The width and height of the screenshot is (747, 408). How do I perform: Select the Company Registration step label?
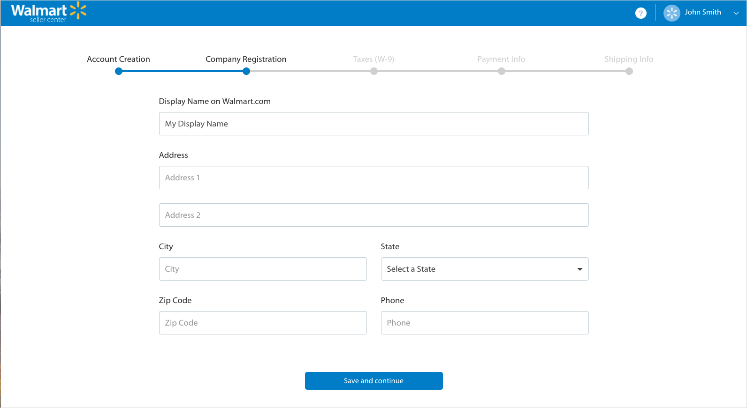[x=246, y=59]
